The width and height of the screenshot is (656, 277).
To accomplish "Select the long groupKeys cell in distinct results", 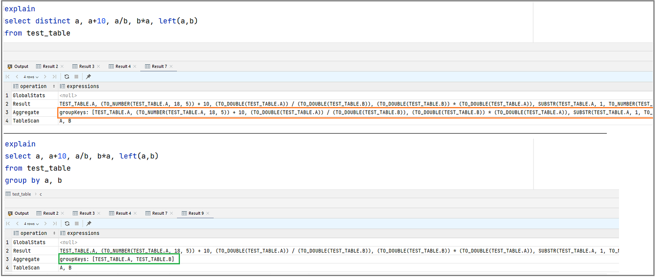I will (x=355, y=112).
